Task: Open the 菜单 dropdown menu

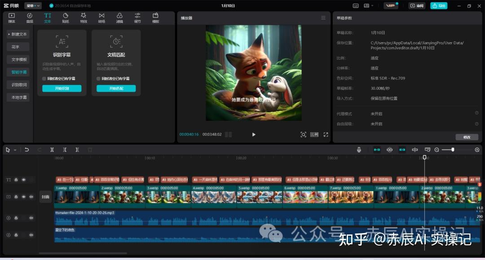Action: pyautogui.click(x=33, y=5)
